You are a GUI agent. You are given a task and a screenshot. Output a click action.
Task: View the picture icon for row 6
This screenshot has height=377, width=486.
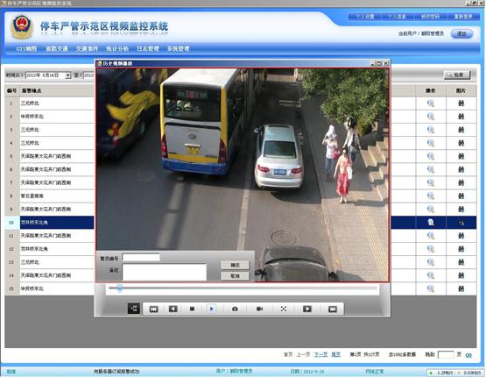click(461, 169)
